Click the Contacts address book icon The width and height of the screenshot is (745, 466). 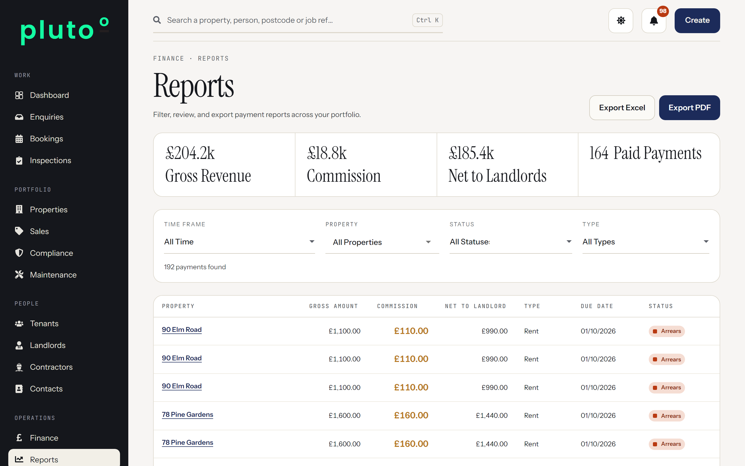pyautogui.click(x=19, y=389)
